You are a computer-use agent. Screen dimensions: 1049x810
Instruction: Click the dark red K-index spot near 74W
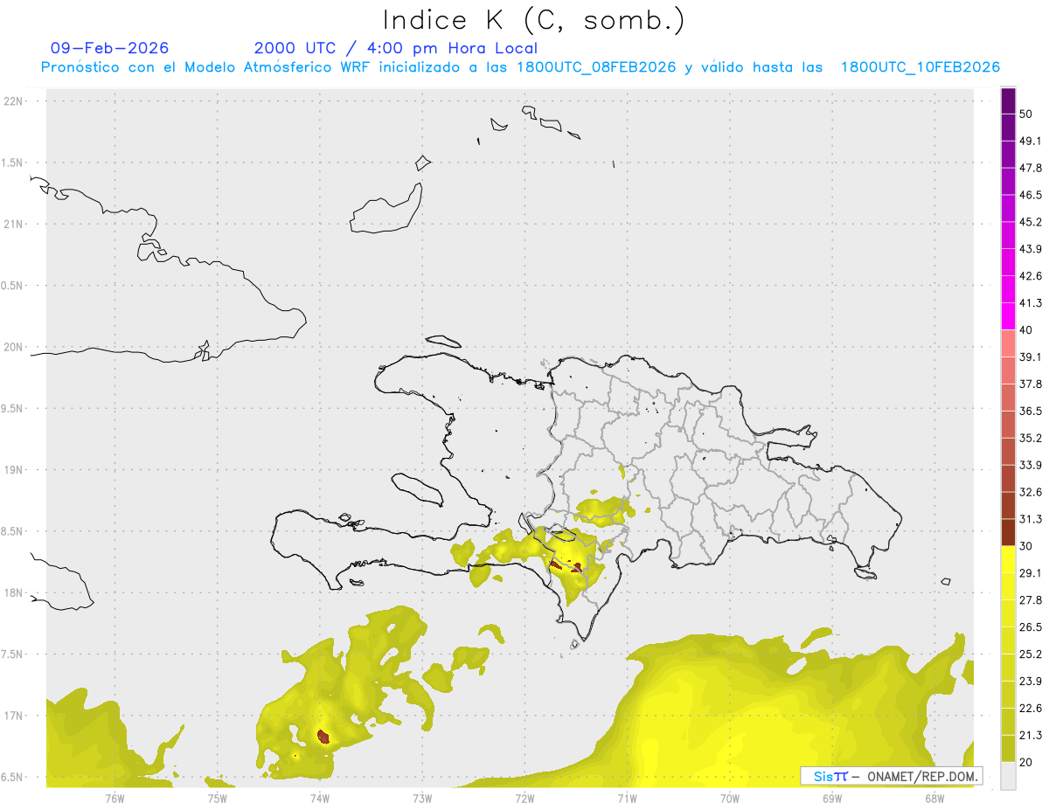pyautogui.click(x=323, y=737)
